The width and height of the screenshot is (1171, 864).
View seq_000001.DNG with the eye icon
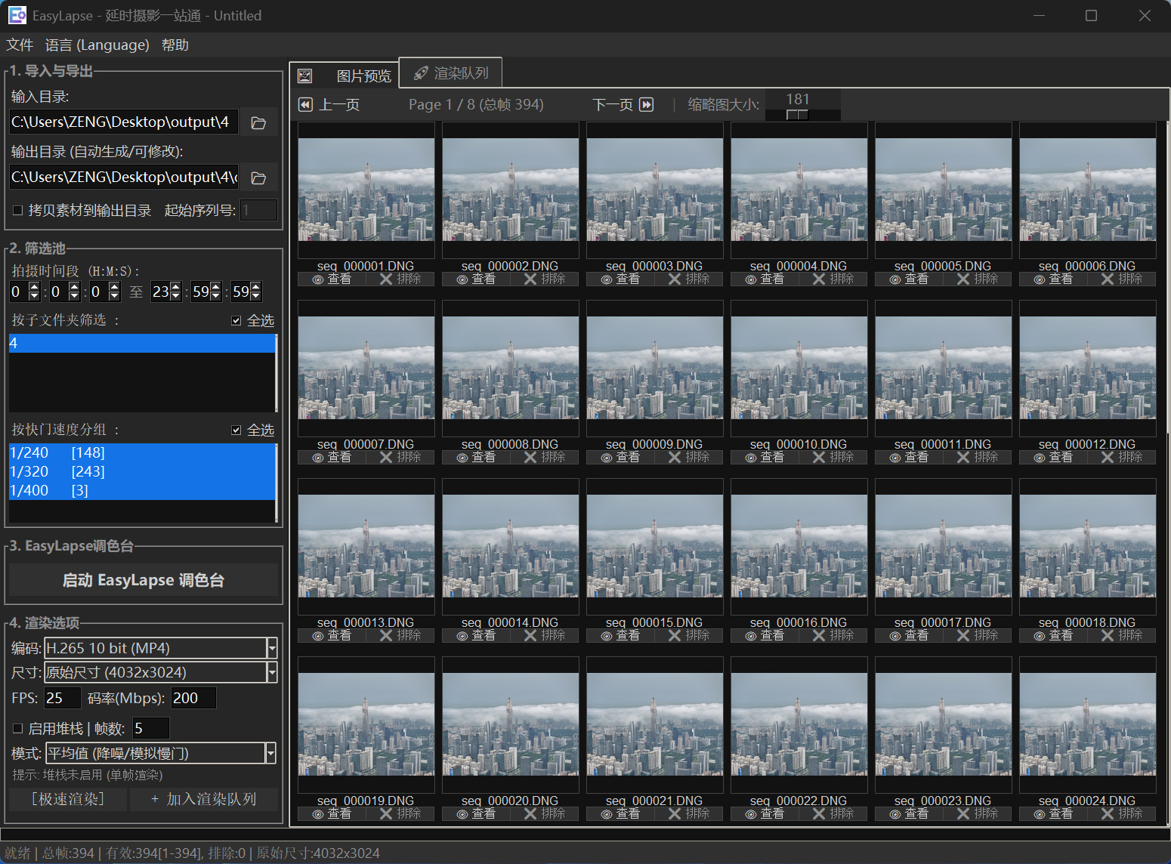(x=317, y=279)
